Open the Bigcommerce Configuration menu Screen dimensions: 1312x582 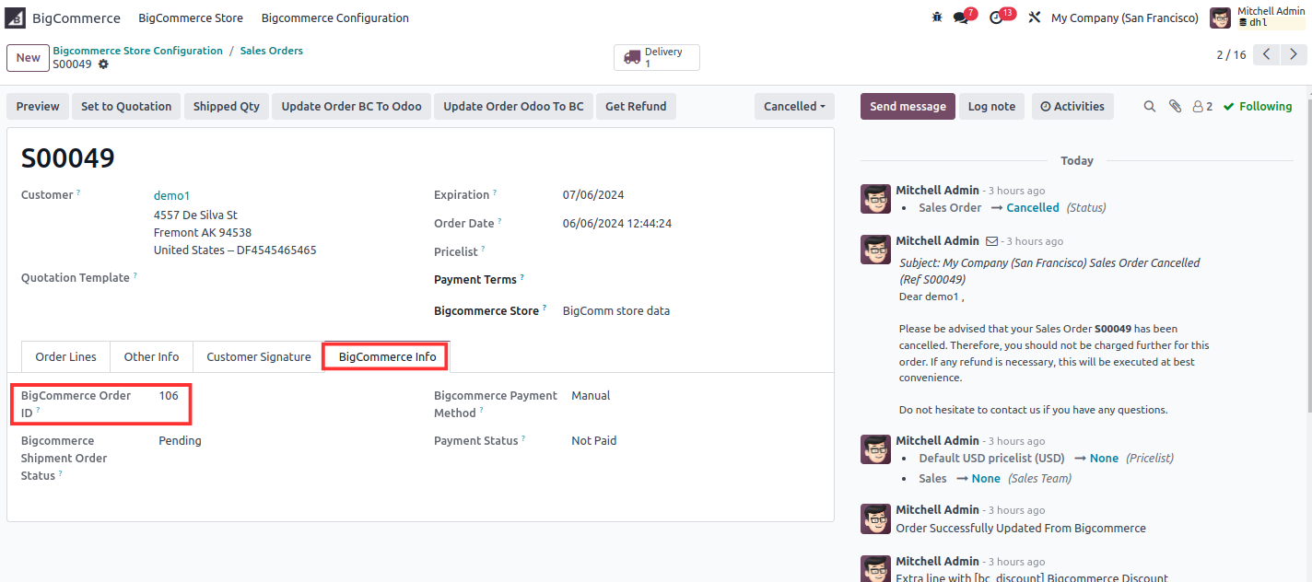[x=335, y=17]
